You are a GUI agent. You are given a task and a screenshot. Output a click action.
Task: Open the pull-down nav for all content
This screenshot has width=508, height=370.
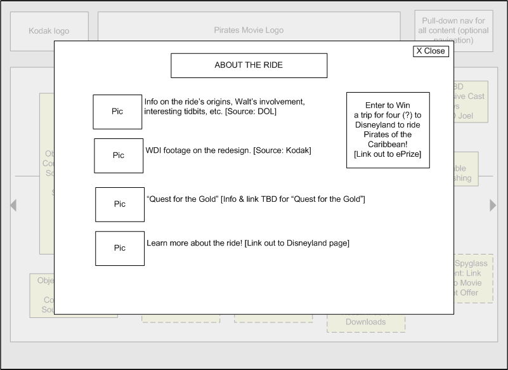(x=453, y=30)
